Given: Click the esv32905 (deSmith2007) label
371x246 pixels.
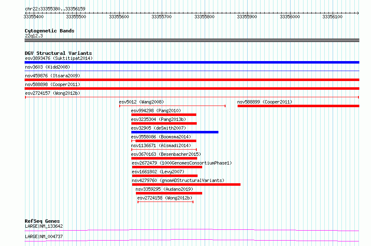Looking at the screenshot, I should 158,128.
